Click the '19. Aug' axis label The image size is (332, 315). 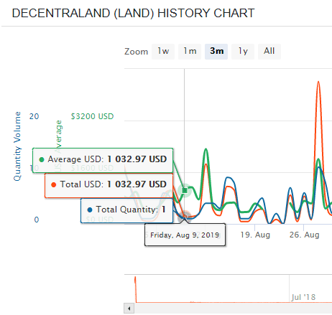255,235
